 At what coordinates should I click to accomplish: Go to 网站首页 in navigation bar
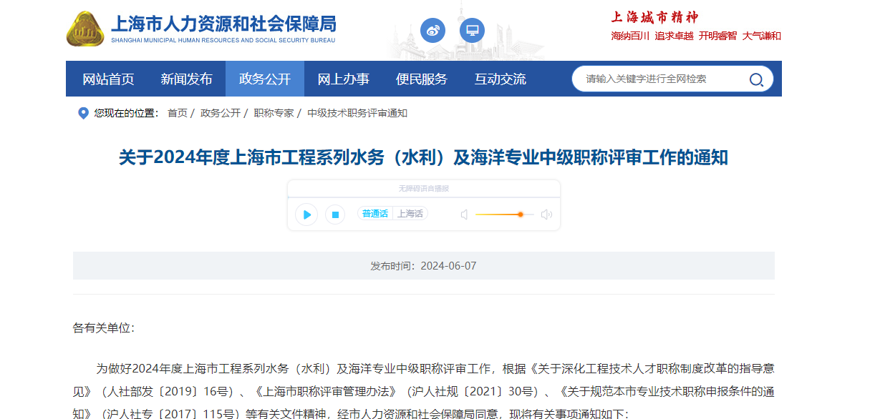[x=108, y=79]
